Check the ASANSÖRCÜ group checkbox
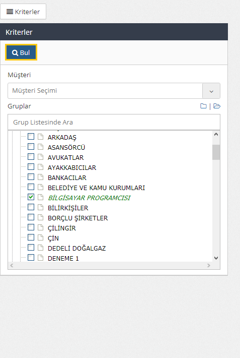Image resolution: width=240 pixels, height=358 pixels. pos(31,147)
